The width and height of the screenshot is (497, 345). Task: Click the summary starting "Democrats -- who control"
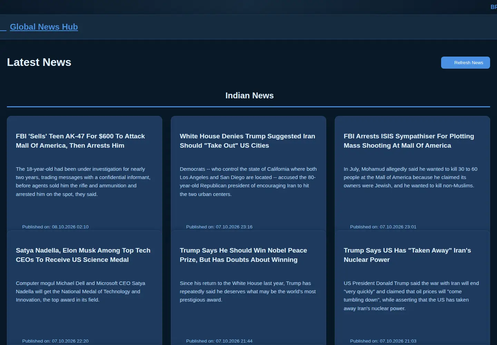(248, 181)
